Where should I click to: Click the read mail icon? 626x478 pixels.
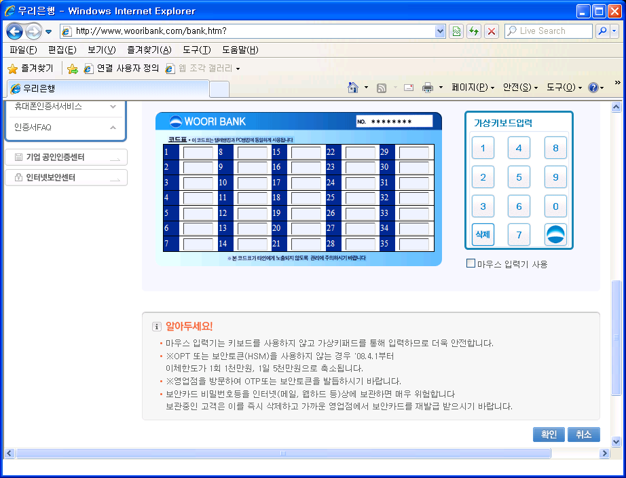(x=409, y=88)
